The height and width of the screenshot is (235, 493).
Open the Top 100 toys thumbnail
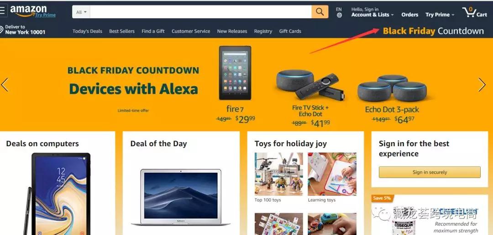[x=278, y=174]
